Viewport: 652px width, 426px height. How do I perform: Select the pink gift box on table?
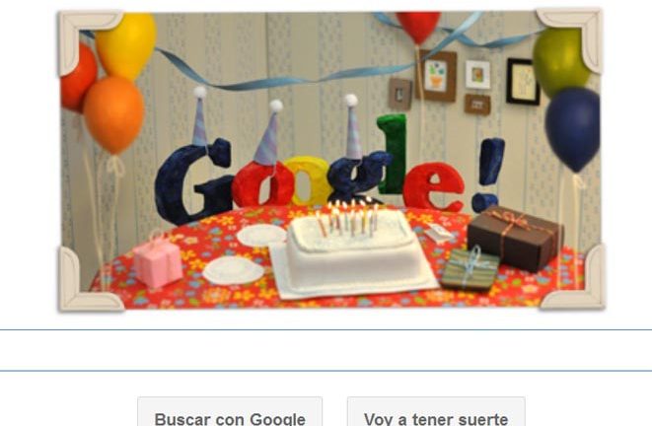[157, 260]
